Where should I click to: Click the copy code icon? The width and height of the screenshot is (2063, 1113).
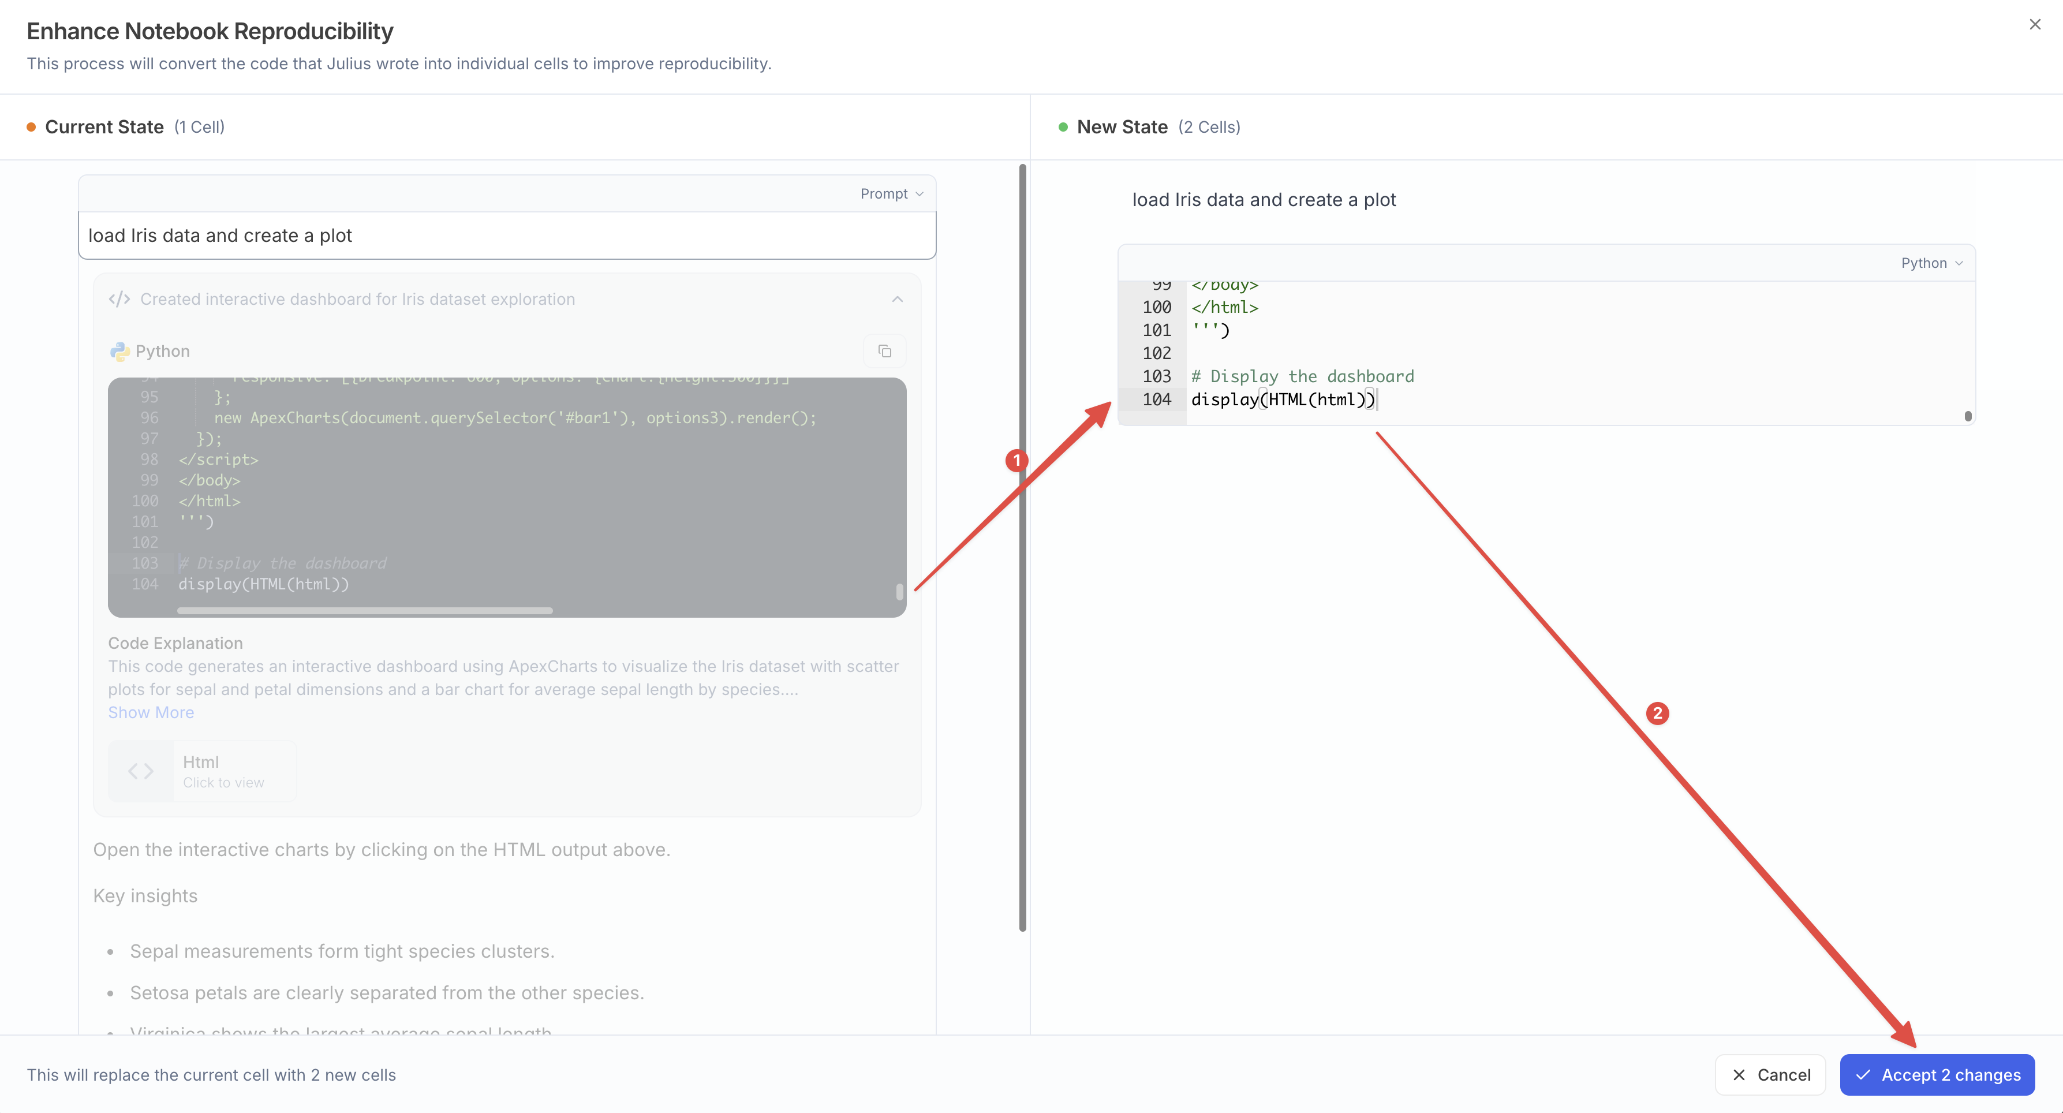(884, 351)
